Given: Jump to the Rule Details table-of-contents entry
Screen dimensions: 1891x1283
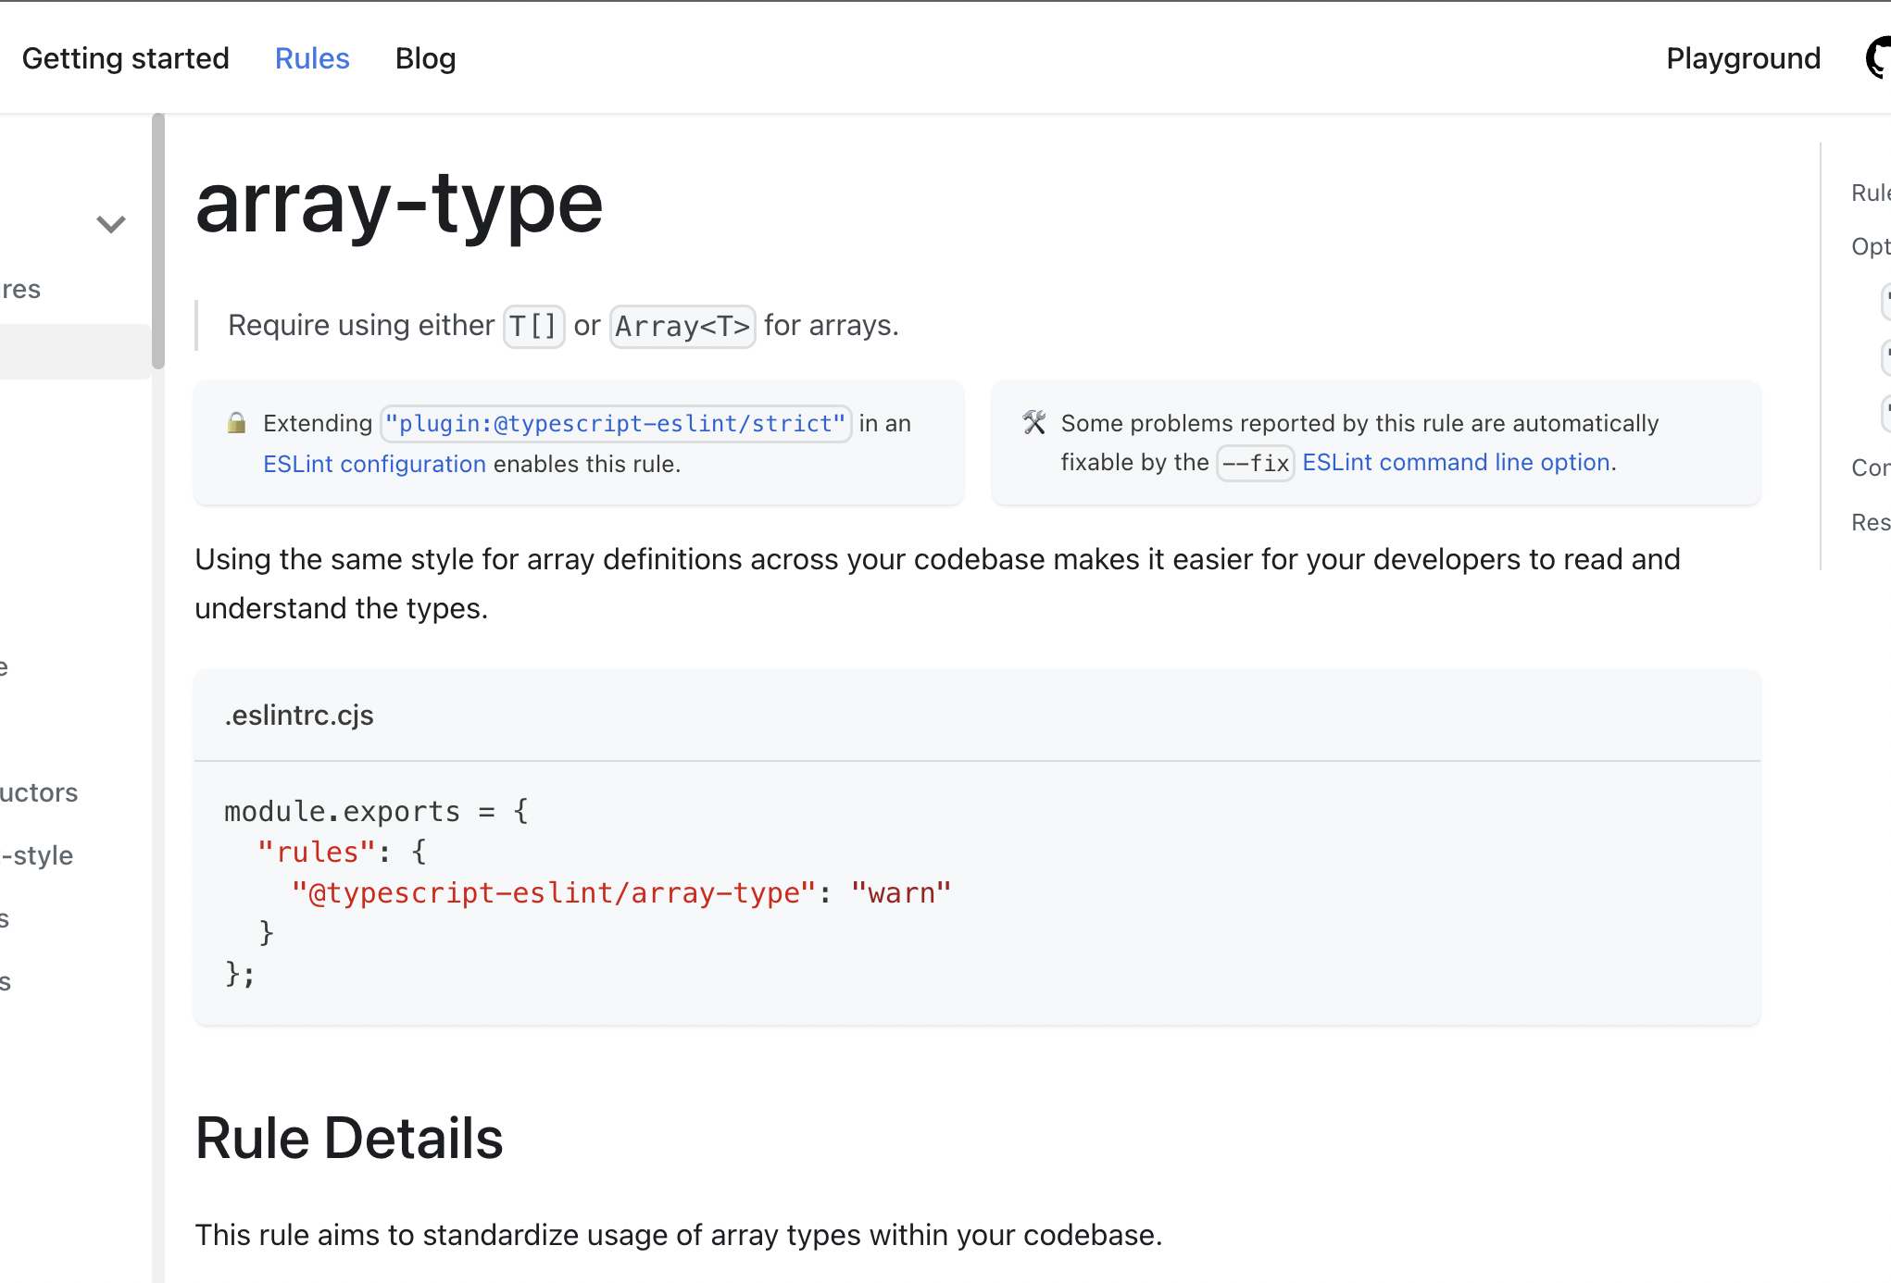Looking at the screenshot, I should [x=1871, y=193].
